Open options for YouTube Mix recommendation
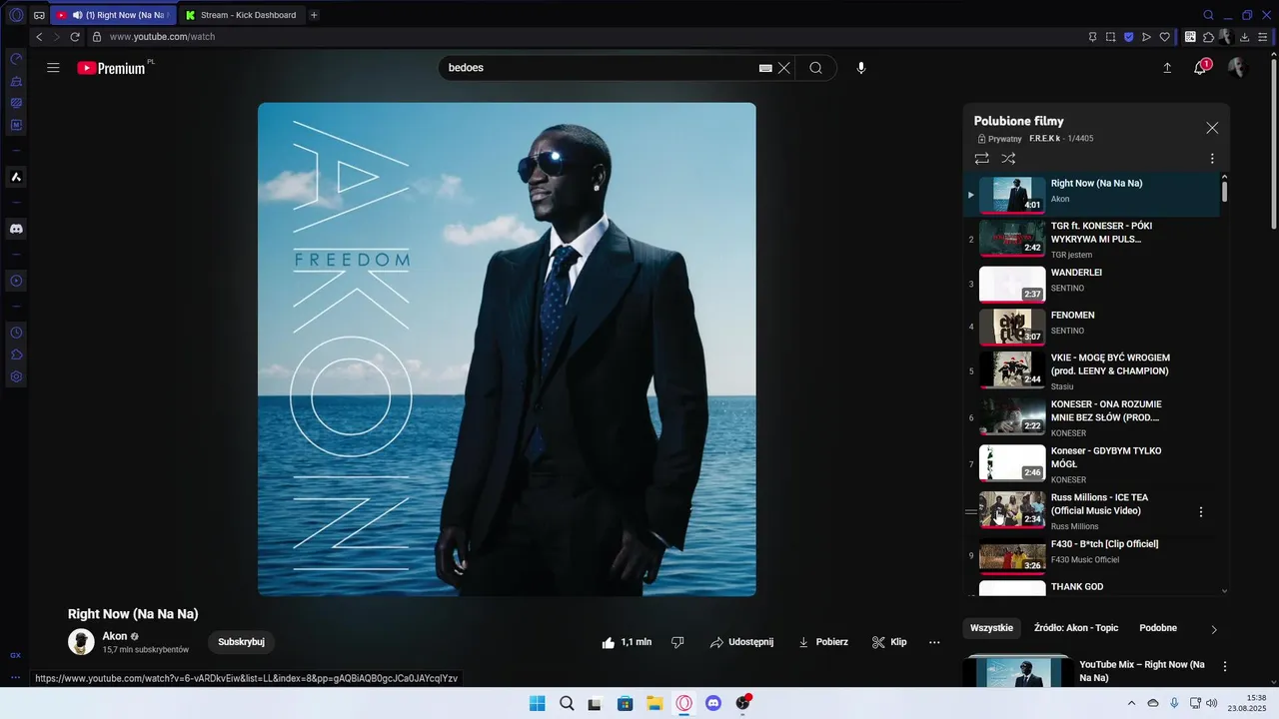Viewport: 1279px width, 719px height. pos(1225,666)
